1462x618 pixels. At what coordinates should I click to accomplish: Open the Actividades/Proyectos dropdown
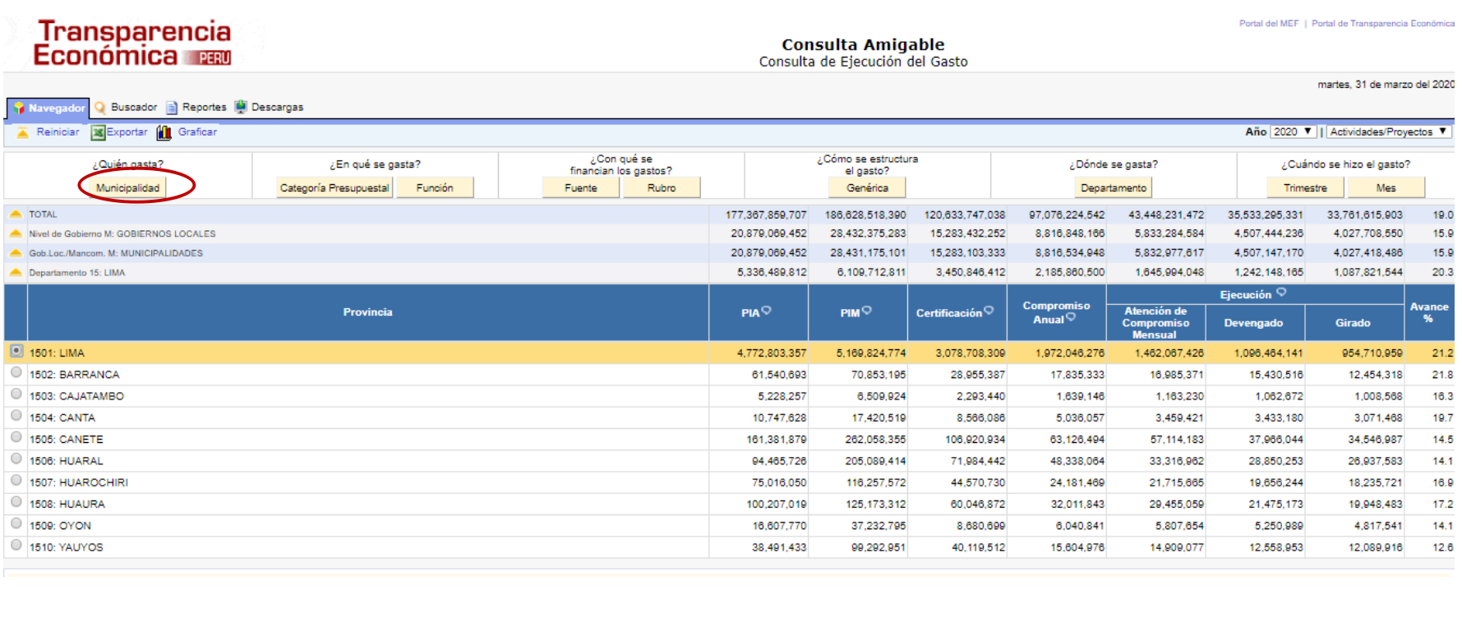pyautogui.click(x=1388, y=131)
